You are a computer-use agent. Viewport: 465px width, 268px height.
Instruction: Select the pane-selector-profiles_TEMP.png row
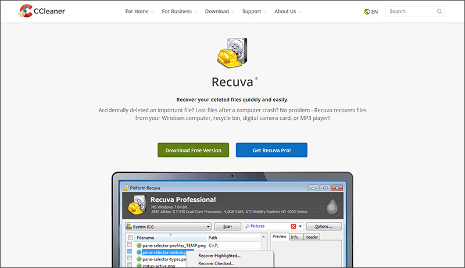tap(194, 245)
